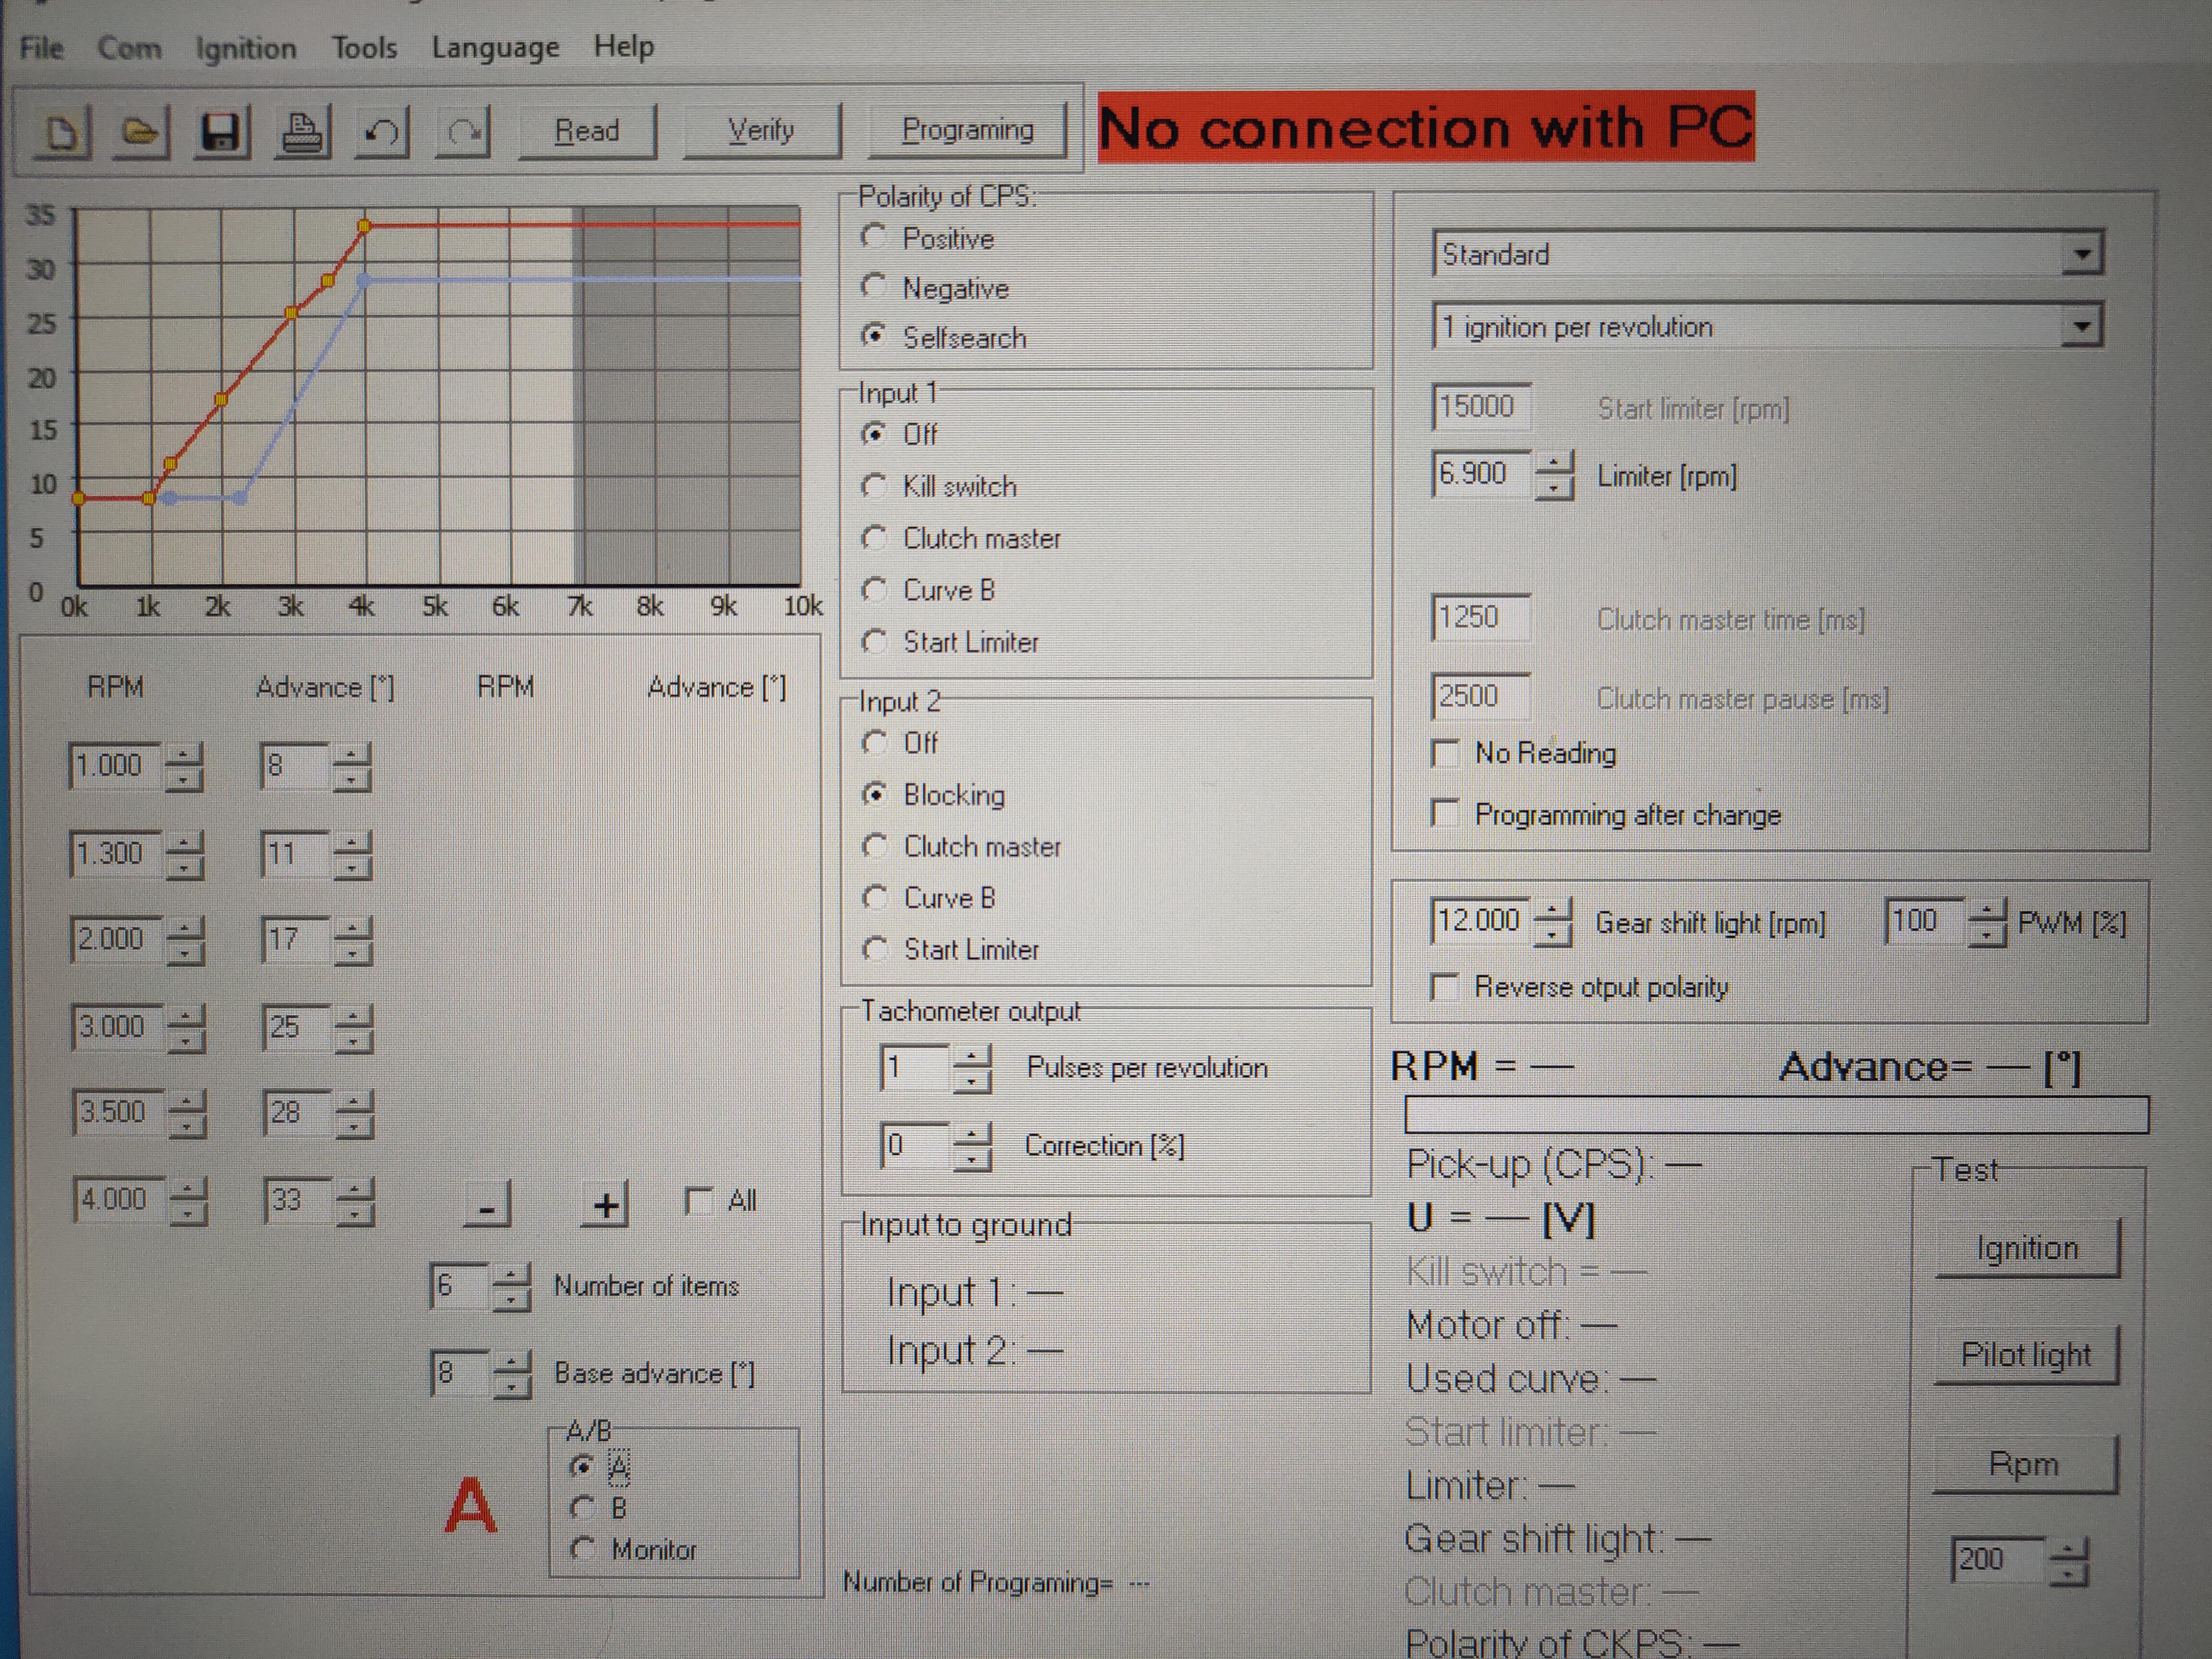This screenshot has width=2212, height=1659.
Task: Expand the ignition per revolution dropdown
Action: pos(2081,326)
